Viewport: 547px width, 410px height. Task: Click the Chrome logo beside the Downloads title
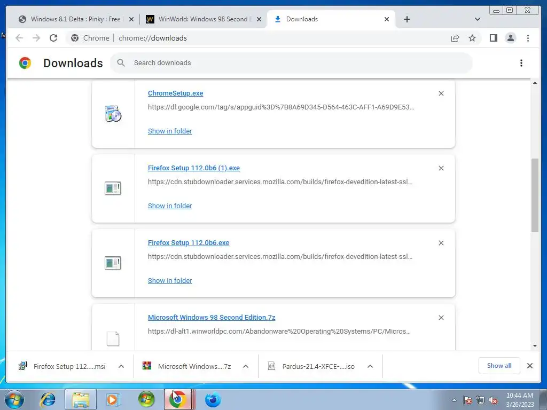click(x=25, y=63)
